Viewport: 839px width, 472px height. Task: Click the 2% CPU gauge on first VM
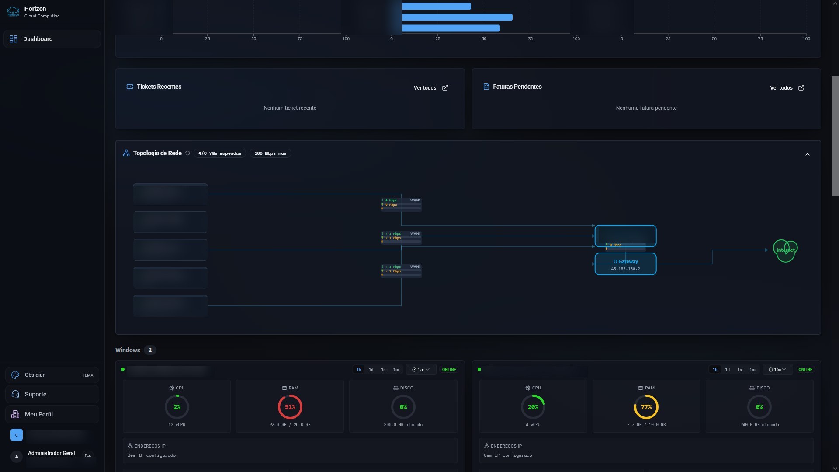pyautogui.click(x=177, y=407)
